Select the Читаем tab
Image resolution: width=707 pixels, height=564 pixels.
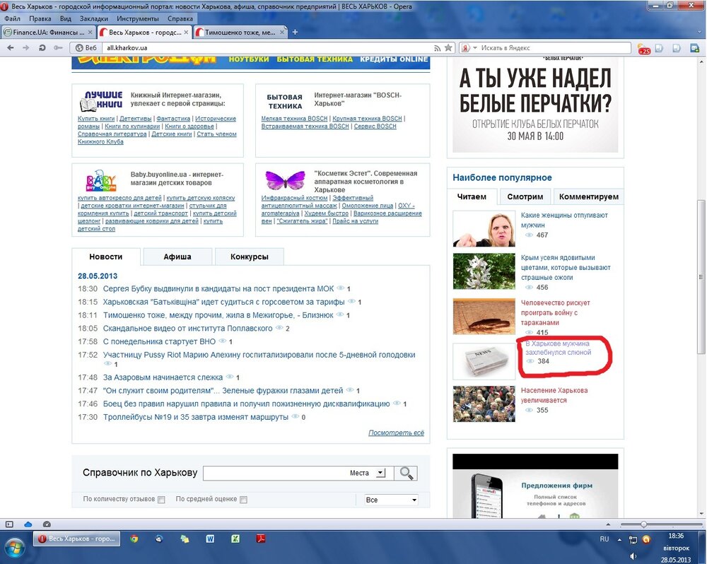472,196
